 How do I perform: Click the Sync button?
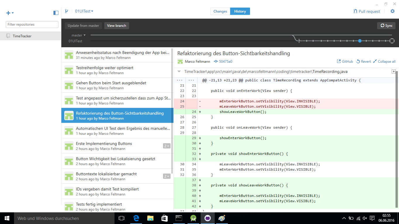pyautogui.click(x=386, y=26)
